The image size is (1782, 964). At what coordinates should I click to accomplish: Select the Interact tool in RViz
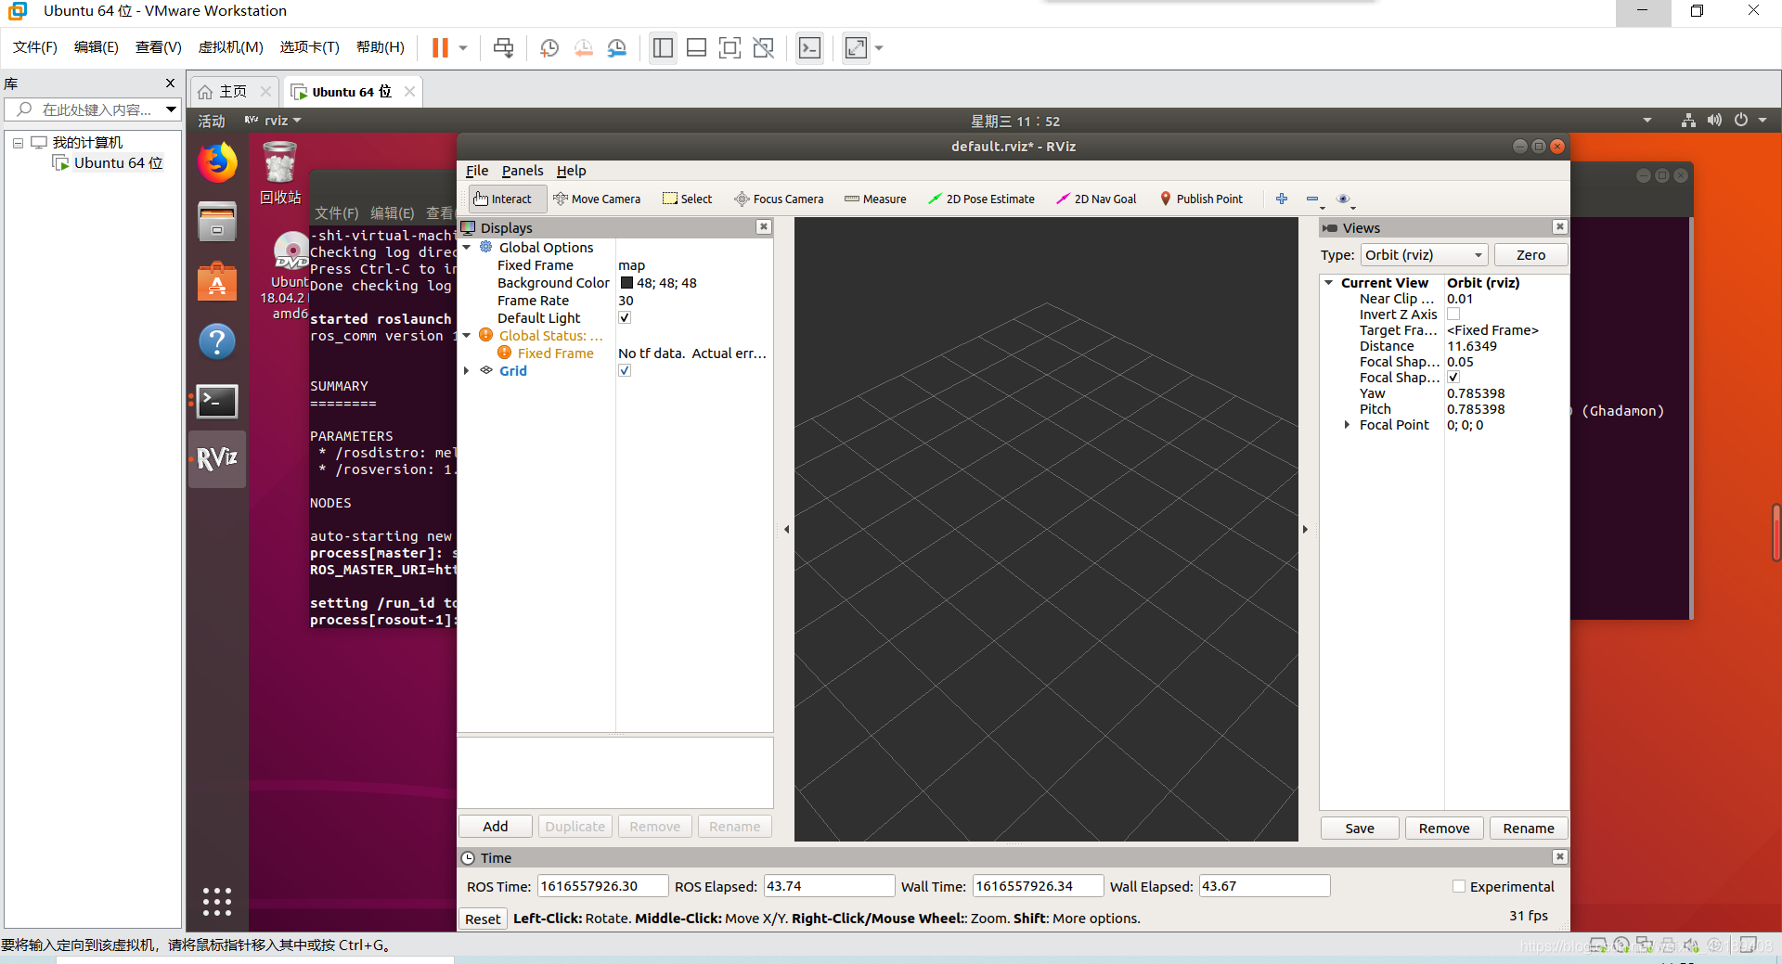click(506, 198)
